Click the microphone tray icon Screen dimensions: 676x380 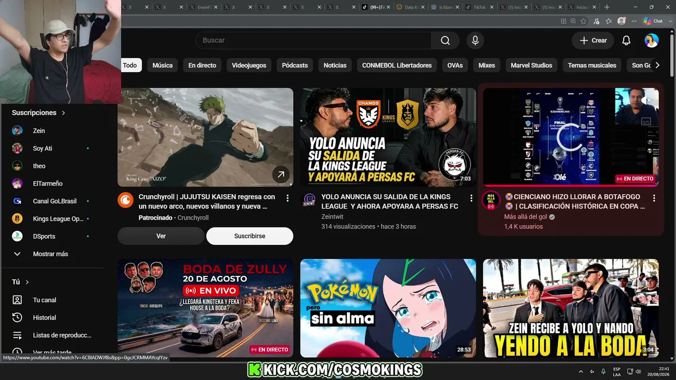coord(604,372)
